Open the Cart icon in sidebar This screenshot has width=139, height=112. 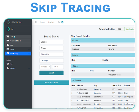pyautogui.click(x=8, y=37)
